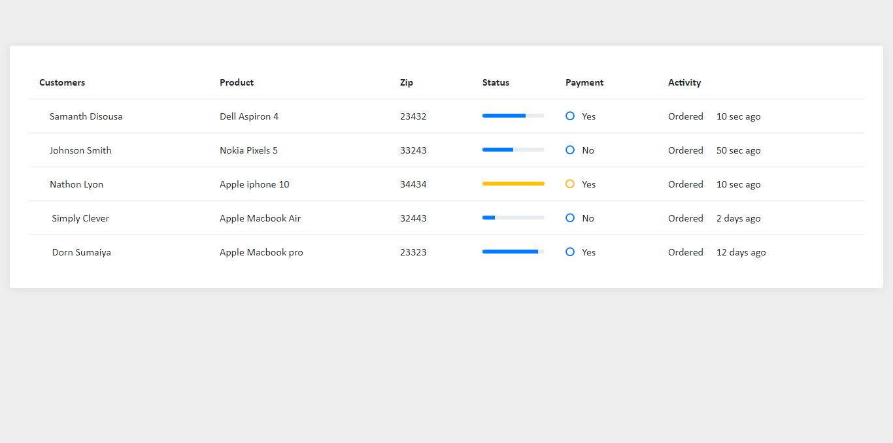
Task: Click the Payment column header
Action: point(584,82)
